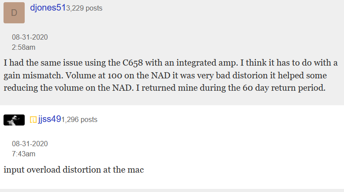Select the 08-31-2020 date above 7:43am

[x=30, y=144]
